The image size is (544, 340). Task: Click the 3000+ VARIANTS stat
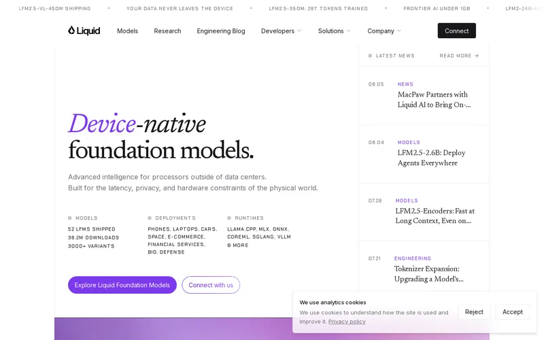click(91, 246)
